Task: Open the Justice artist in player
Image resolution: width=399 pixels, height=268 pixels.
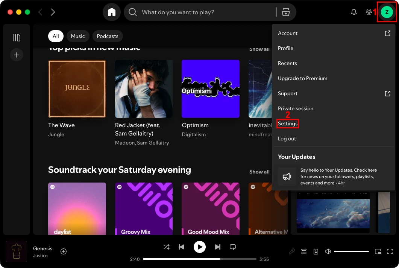Action: (x=40, y=256)
